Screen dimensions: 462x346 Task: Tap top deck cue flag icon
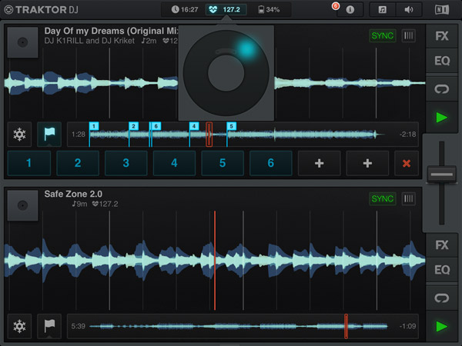[49, 134]
